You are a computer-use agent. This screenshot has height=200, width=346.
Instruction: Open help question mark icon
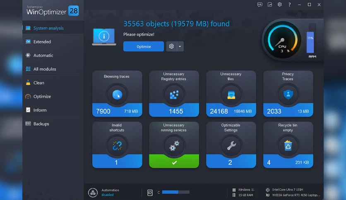click(x=290, y=5)
